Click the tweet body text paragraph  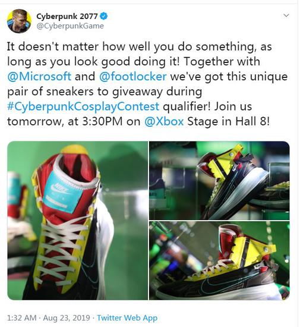[x=147, y=84]
